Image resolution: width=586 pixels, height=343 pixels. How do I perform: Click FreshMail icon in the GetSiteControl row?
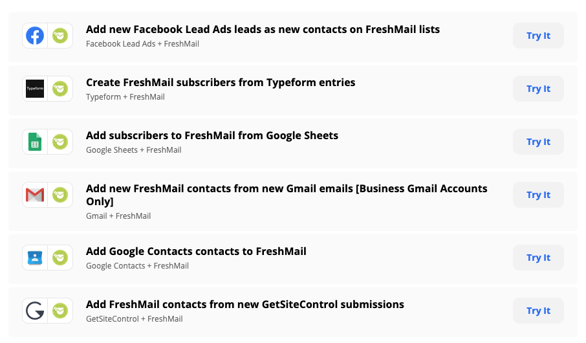[60, 311]
